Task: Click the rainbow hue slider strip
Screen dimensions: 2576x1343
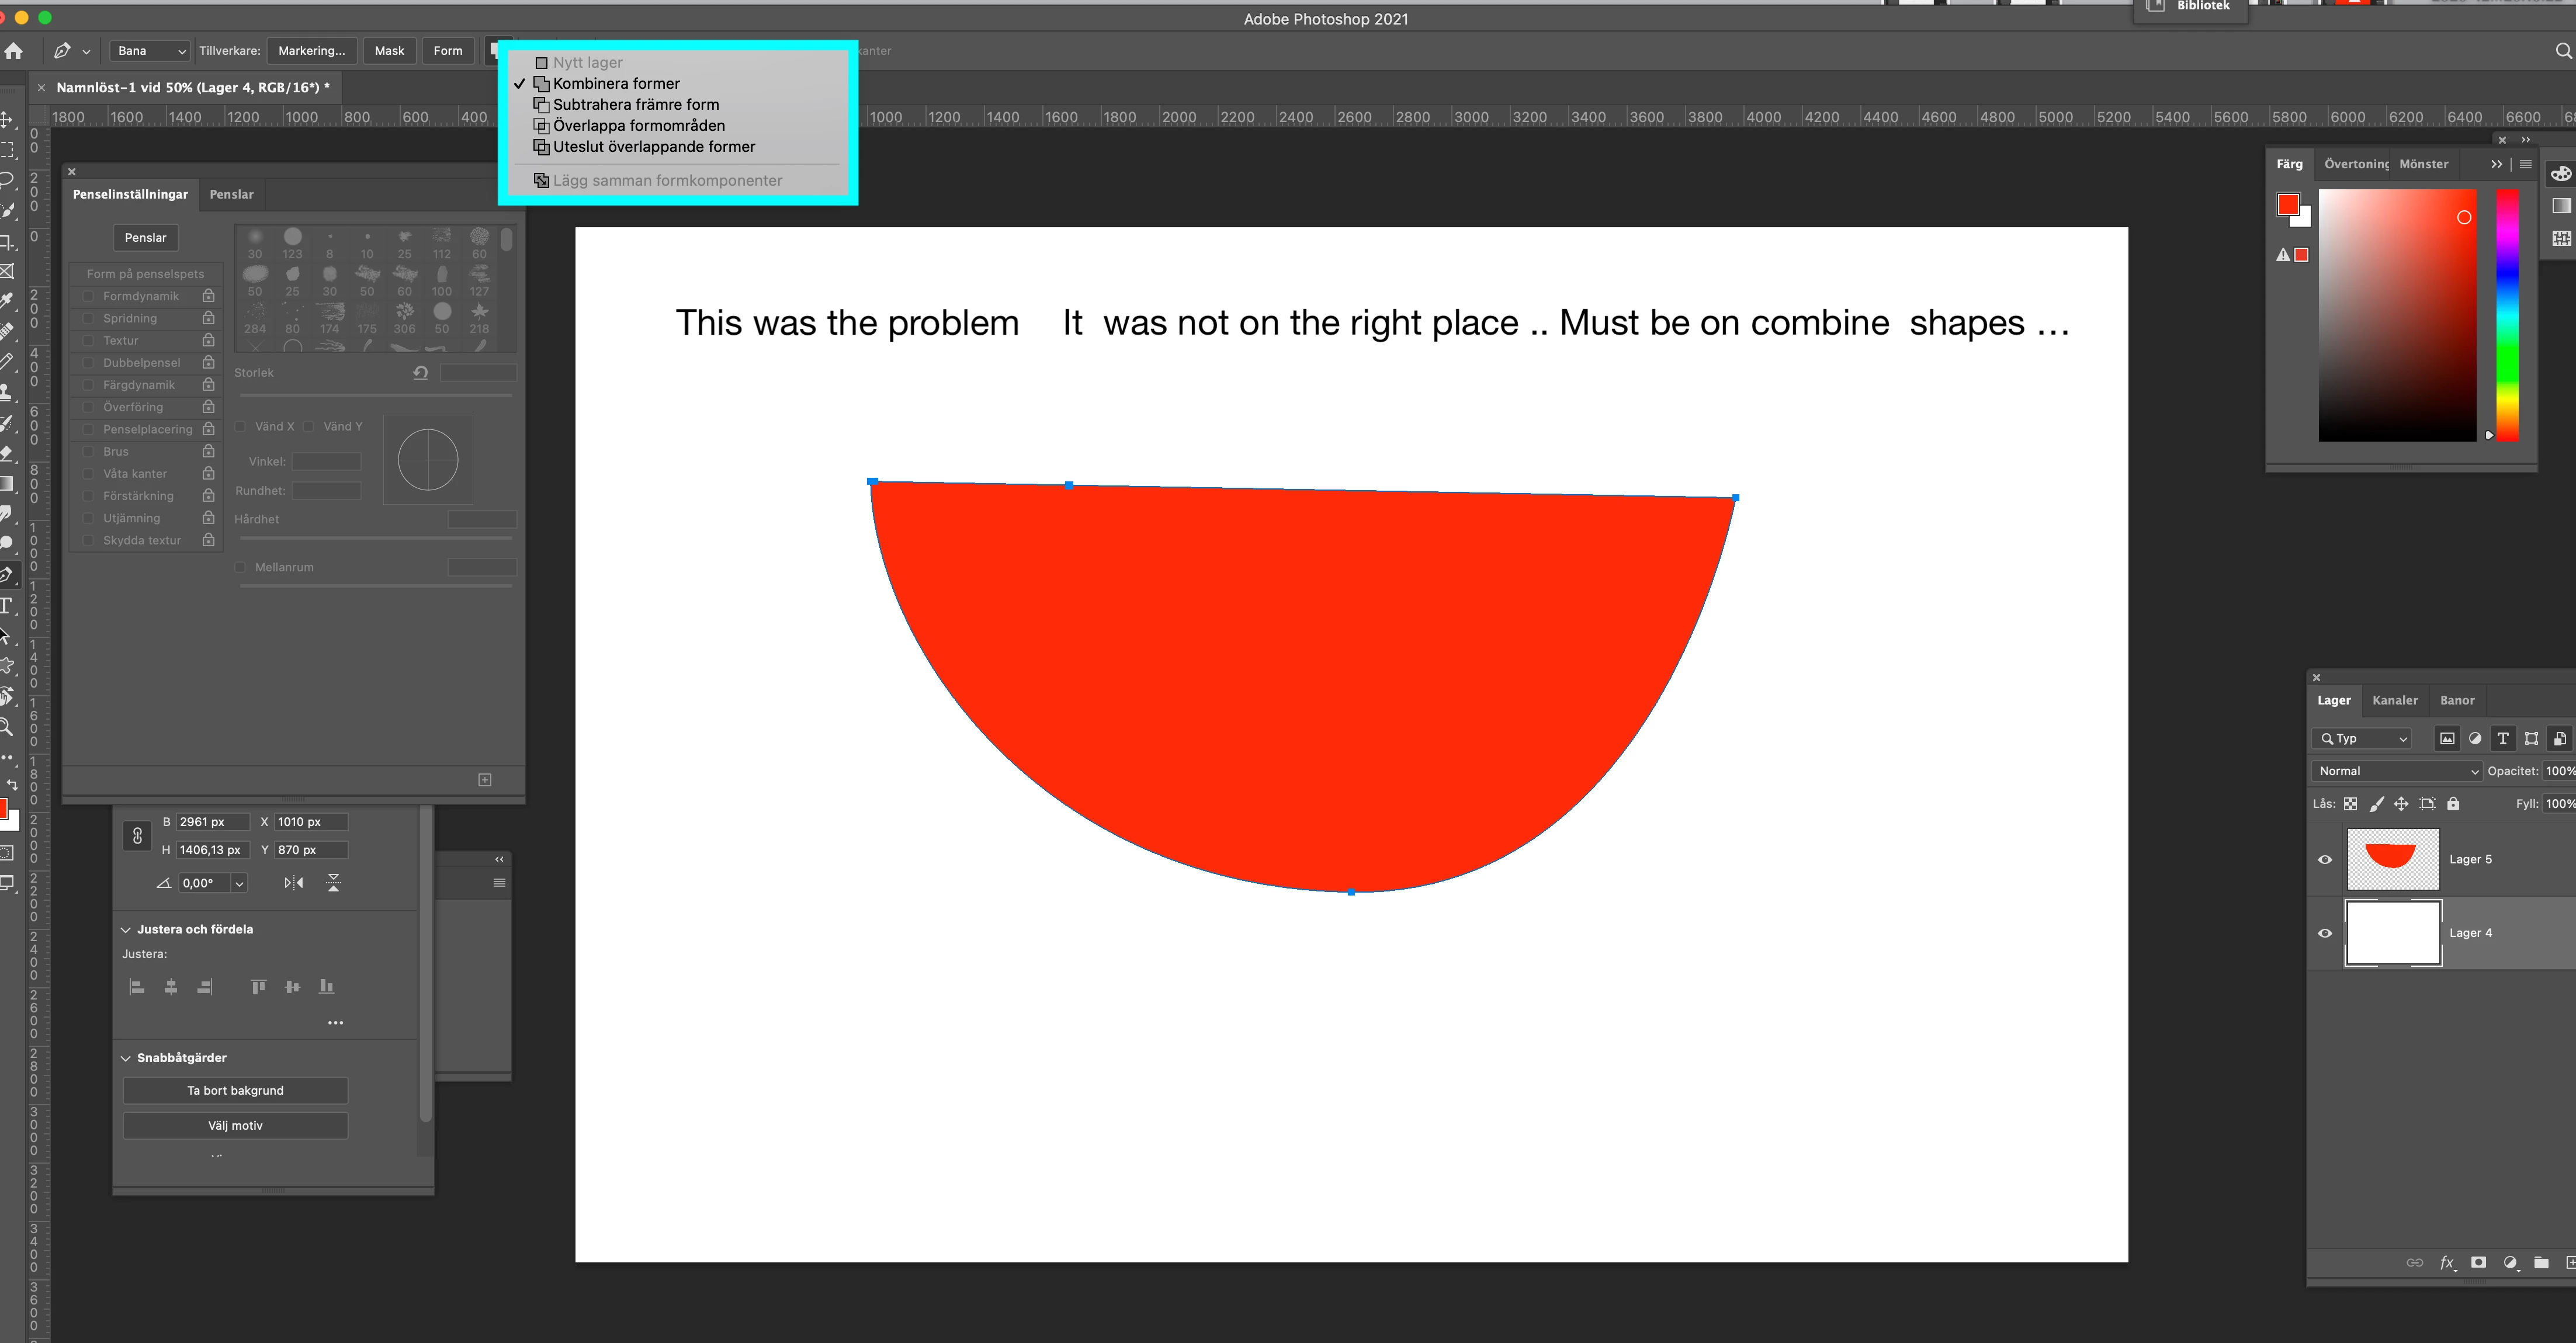Action: pyautogui.click(x=2507, y=315)
